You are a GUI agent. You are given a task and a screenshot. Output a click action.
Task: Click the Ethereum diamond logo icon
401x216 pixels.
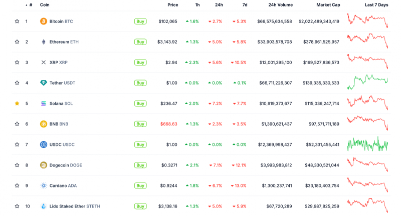tap(44, 42)
